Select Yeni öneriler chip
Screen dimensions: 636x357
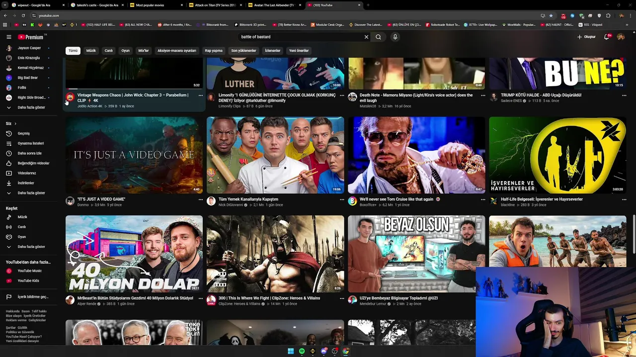click(x=299, y=51)
